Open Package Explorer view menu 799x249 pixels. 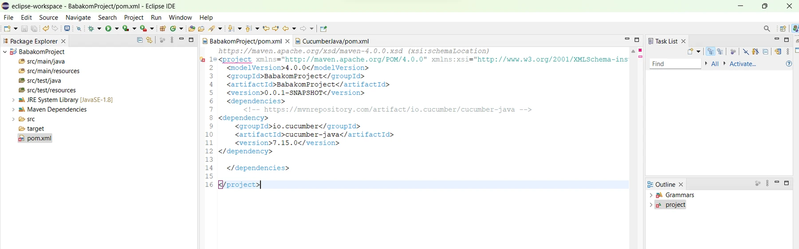coord(172,40)
